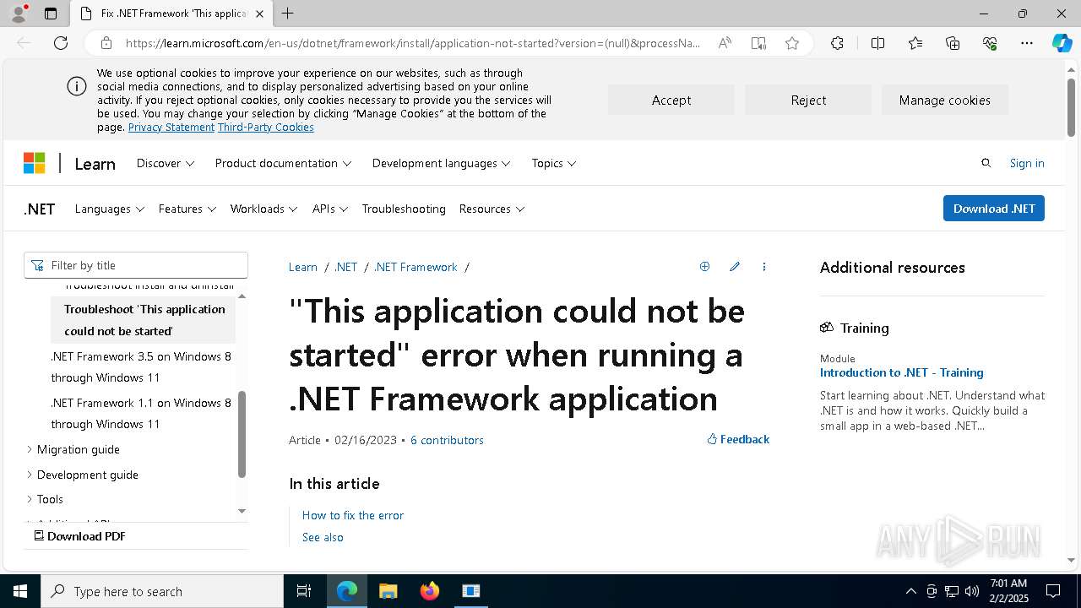
Task: View the 6 contributors
Action: pyautogui.click(x=447, y=440)
